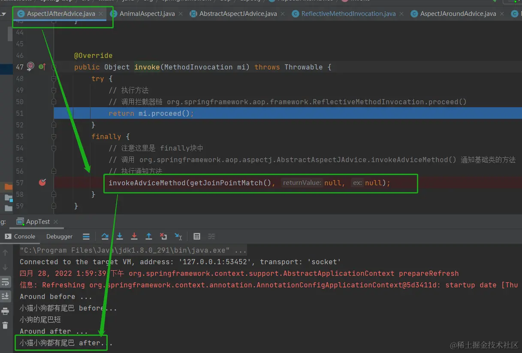Click the invokeAdviceMethod call on line 57

pos(249,183)
